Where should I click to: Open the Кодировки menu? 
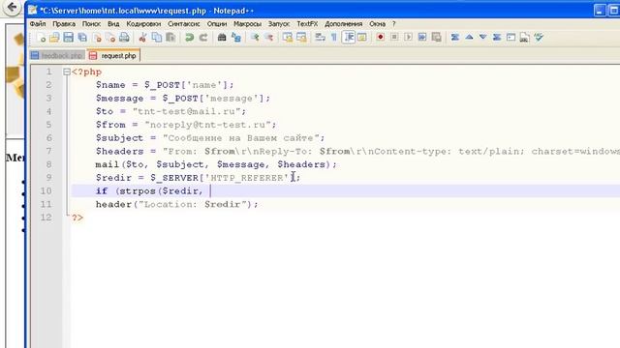[143, 24]
